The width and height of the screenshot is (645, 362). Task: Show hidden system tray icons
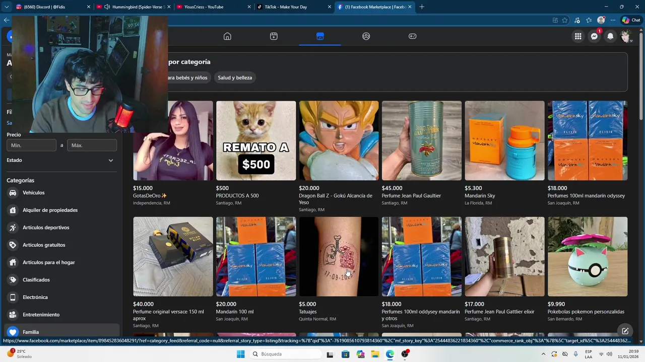coord(543,354)
